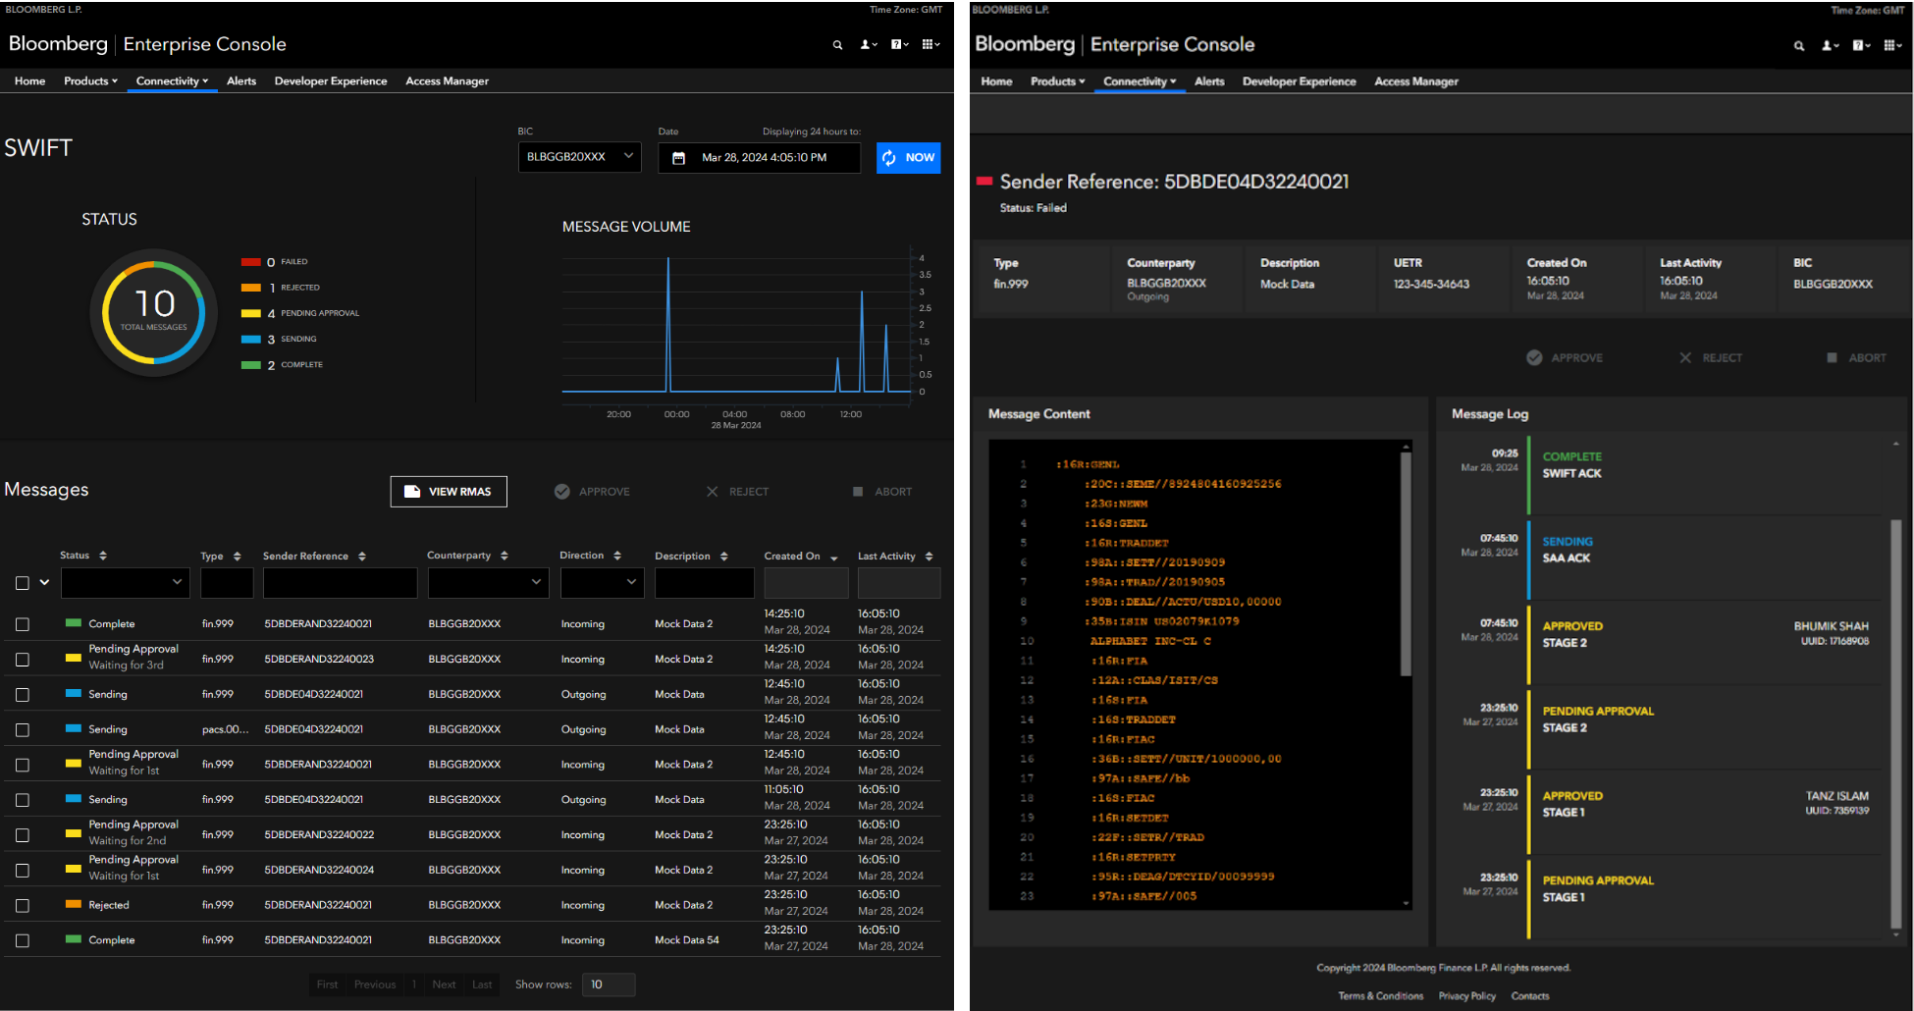Screen dimensions: 1914x1011
Task: Click the search icon in left console header
Action: 837,45
